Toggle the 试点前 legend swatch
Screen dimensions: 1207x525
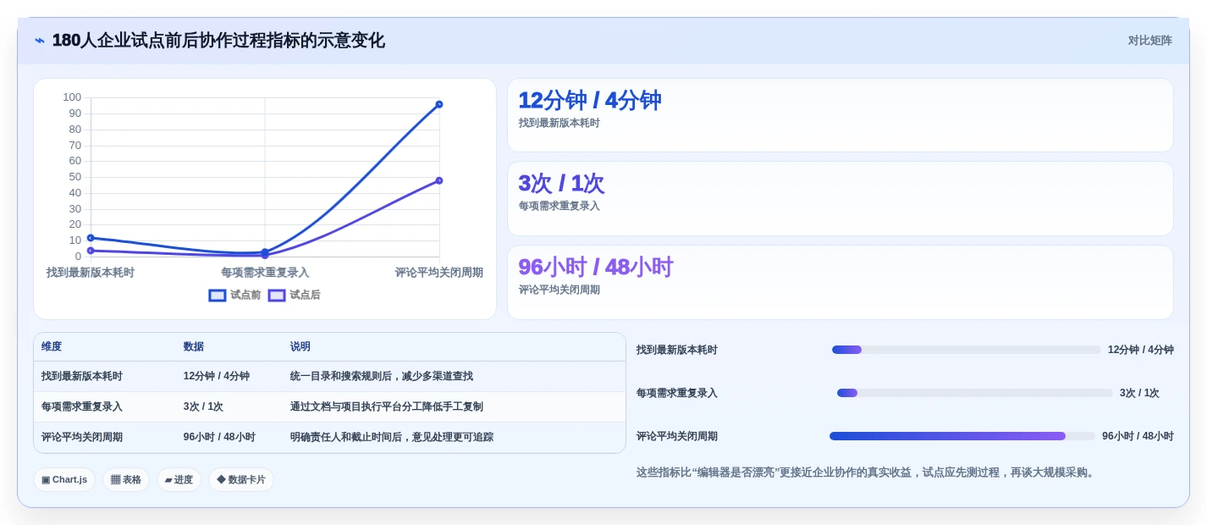pos(218,296)
